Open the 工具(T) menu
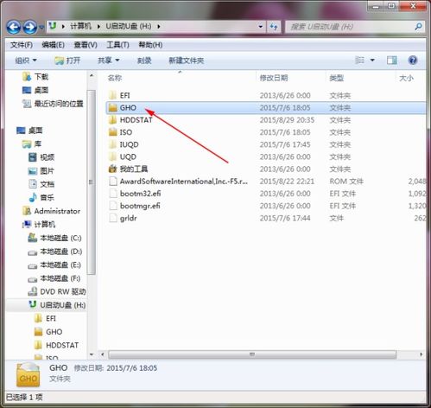The height and width of the screenshot is (408, 431). point(117,45)
